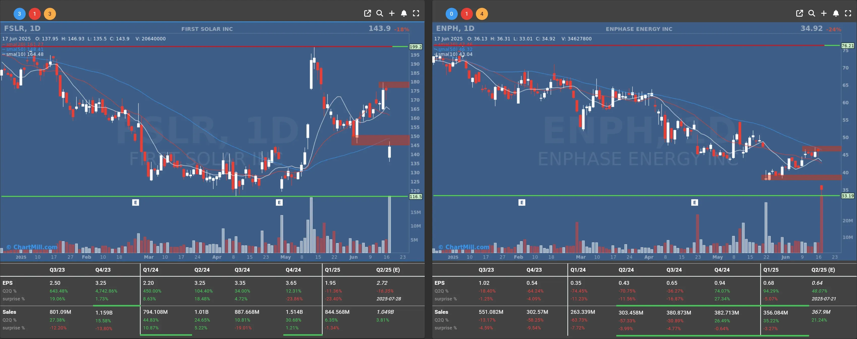Click ENPH Q4/24 column header

pos(722,270)
